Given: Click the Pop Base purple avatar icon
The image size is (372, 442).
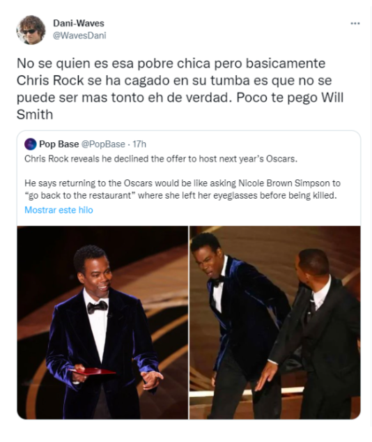Looking at the screenshot, I should [31, 144].
